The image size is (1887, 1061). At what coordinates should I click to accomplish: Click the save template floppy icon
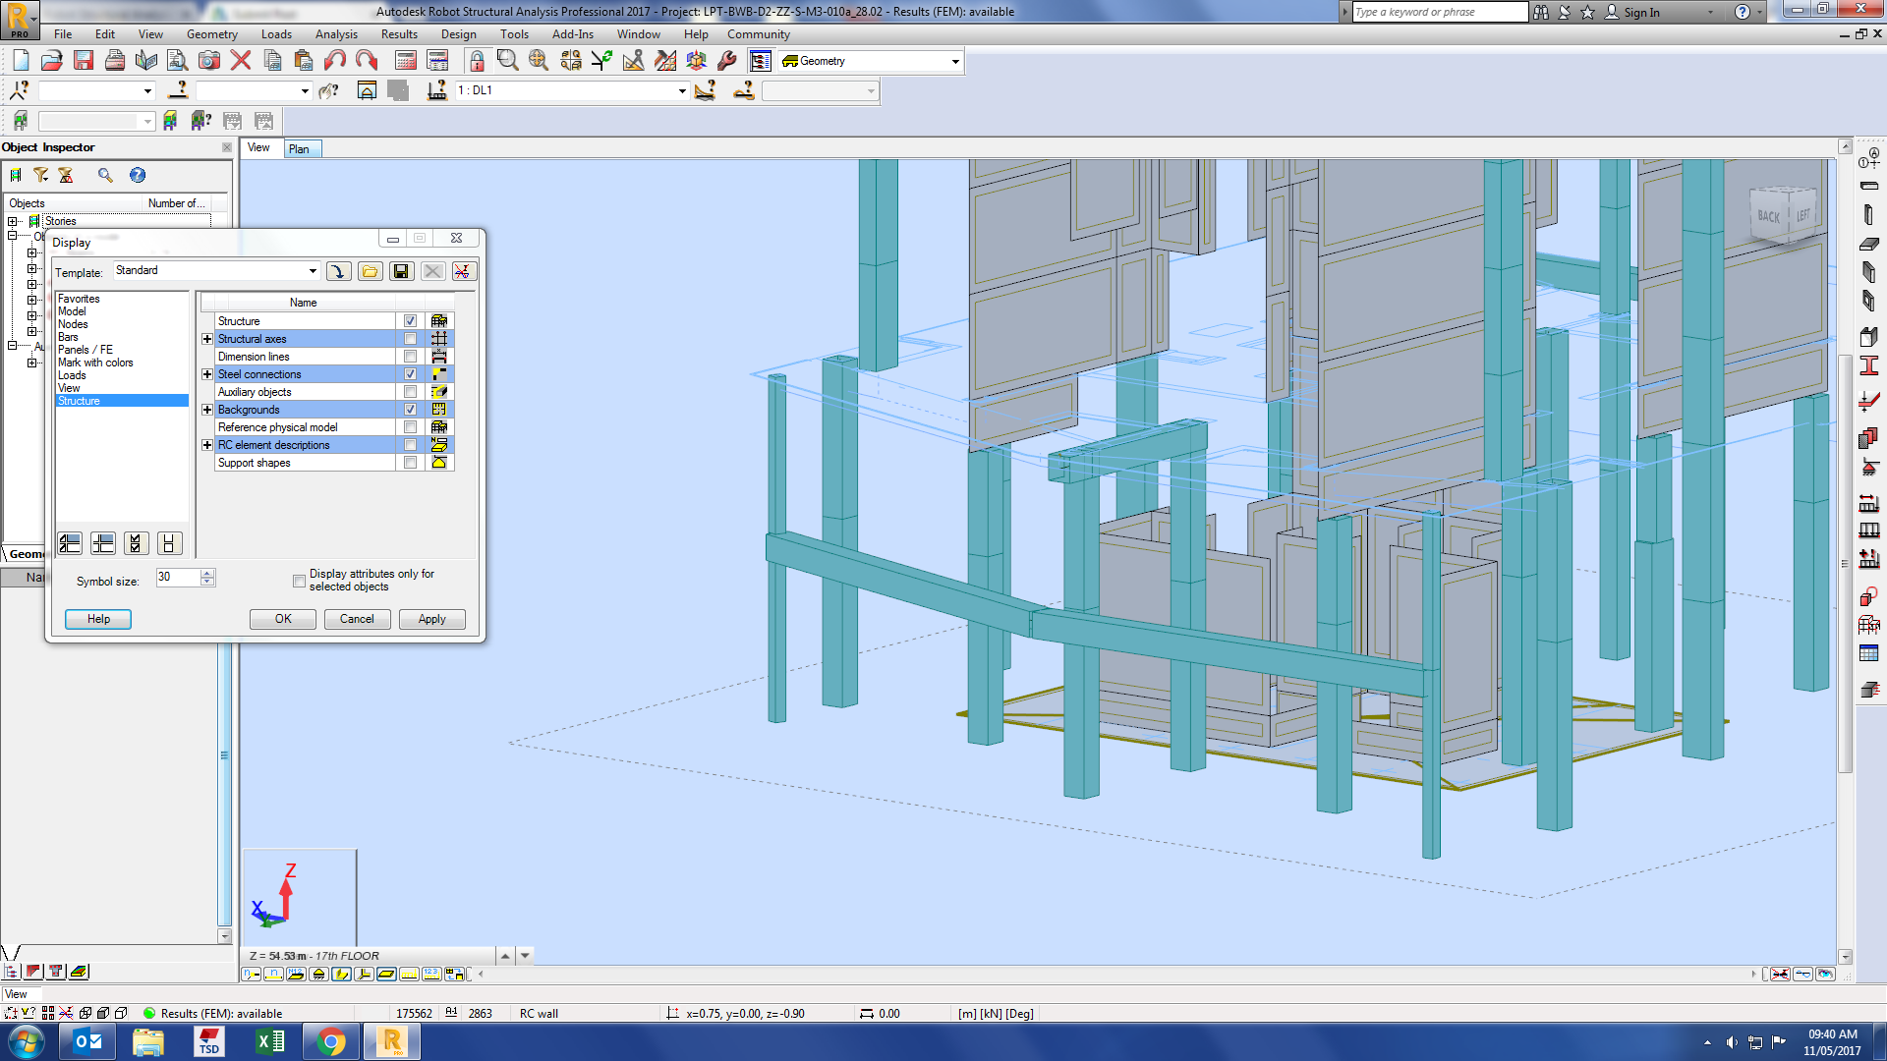(x=401, y=271)
